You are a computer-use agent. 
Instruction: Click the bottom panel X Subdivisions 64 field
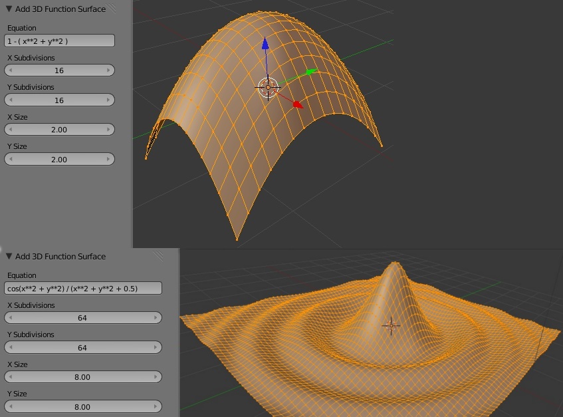click(83, 317)
